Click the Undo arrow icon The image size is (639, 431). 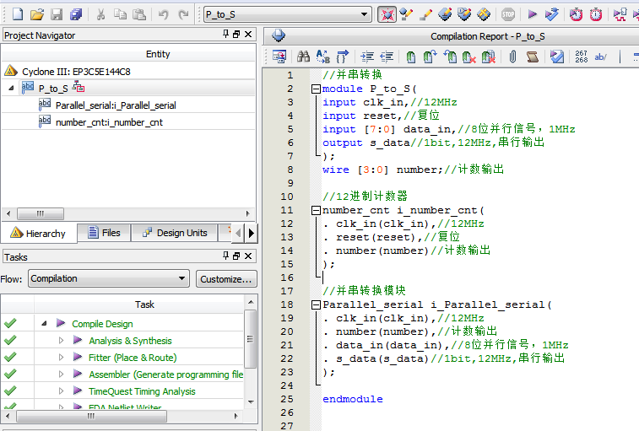point(163,14)
